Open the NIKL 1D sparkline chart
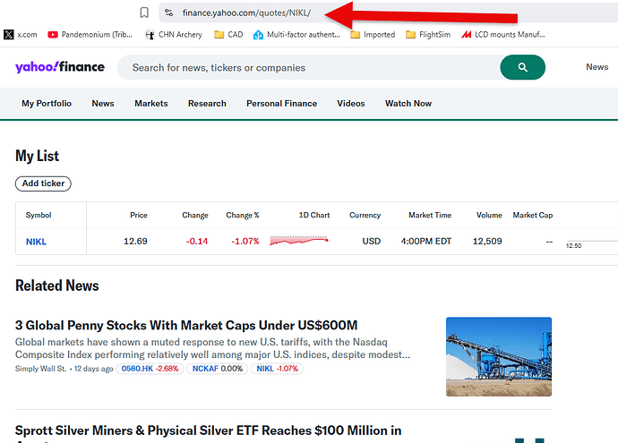 (299, 241)
